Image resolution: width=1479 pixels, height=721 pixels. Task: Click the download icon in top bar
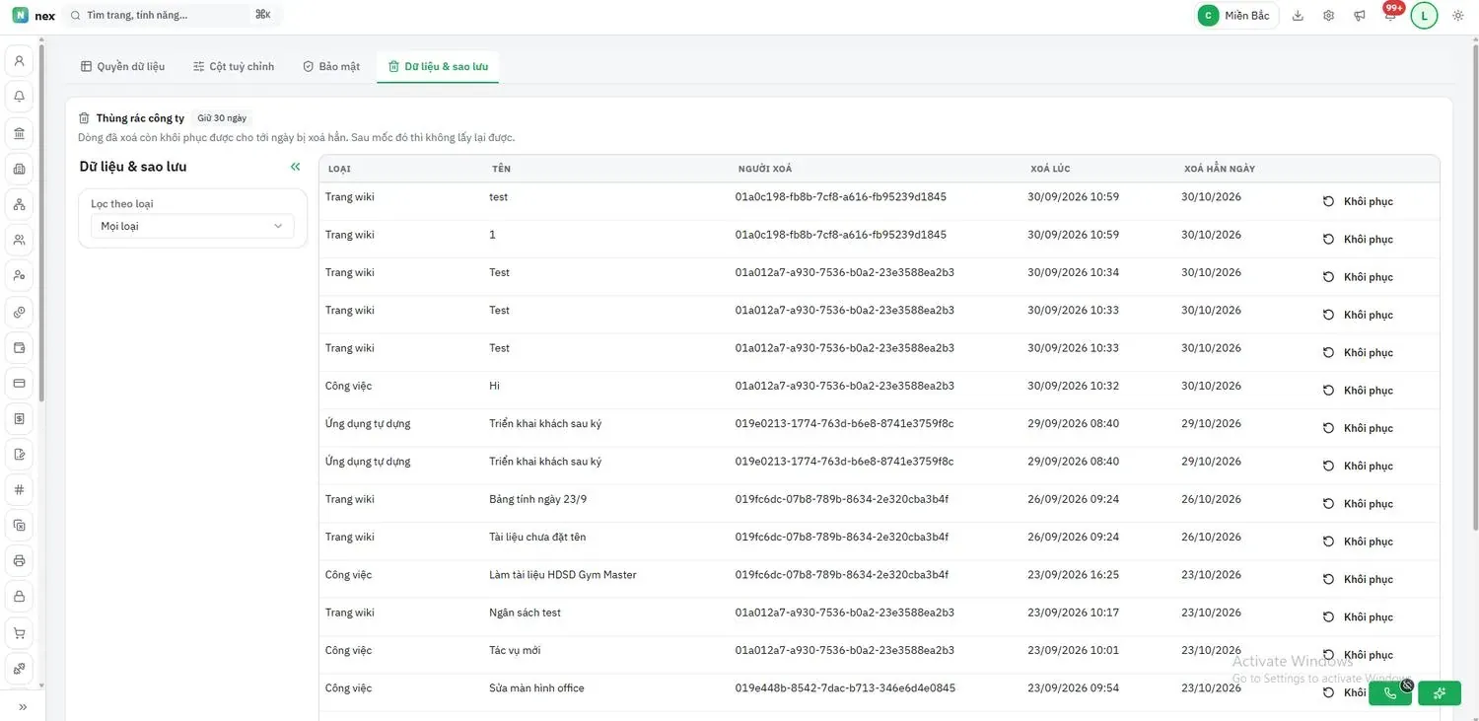[x=1298, y=16]
